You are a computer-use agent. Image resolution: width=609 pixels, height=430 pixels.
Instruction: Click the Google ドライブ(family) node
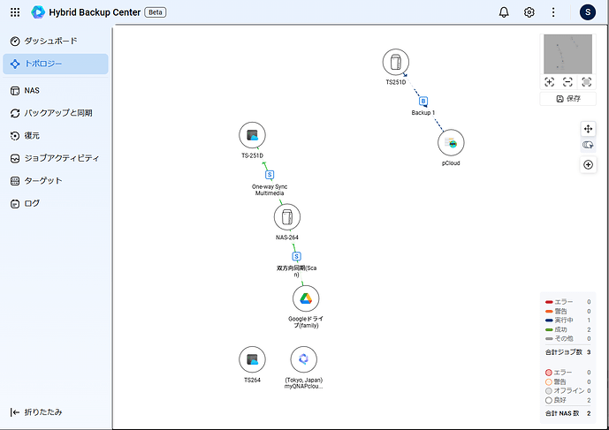click(304, 298)
